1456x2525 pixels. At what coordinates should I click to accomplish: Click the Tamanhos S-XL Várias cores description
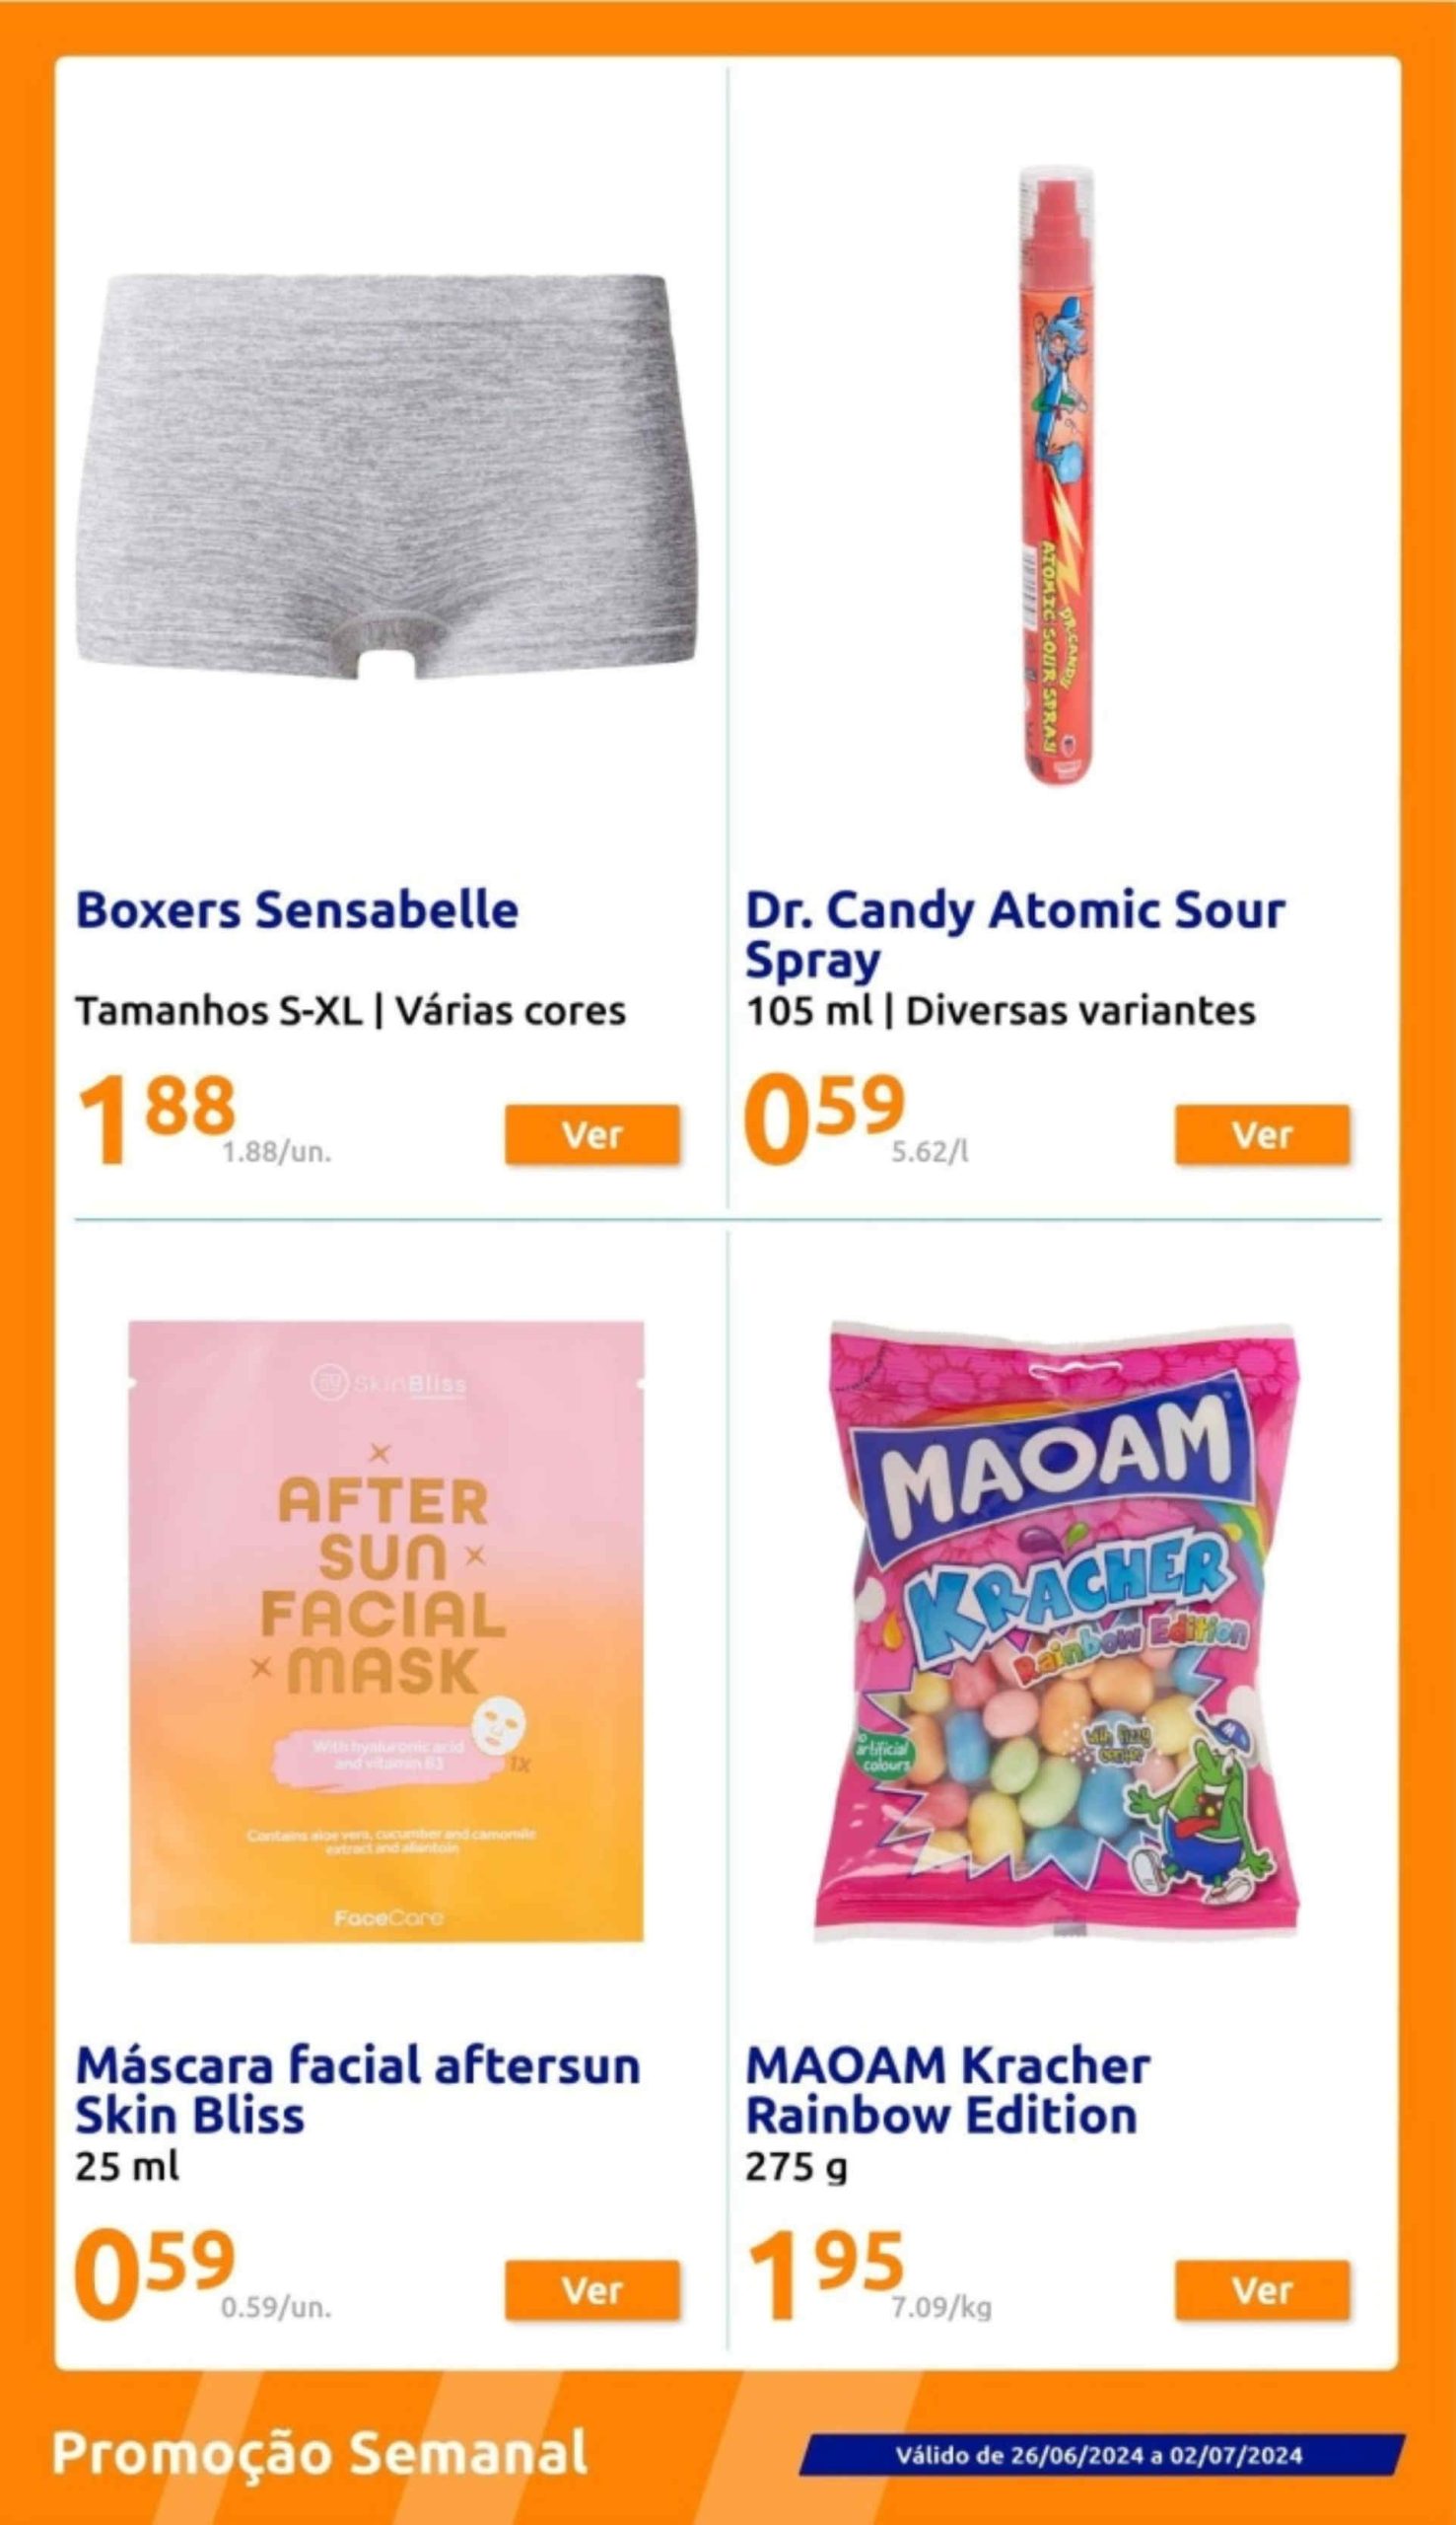point(351,1011)
